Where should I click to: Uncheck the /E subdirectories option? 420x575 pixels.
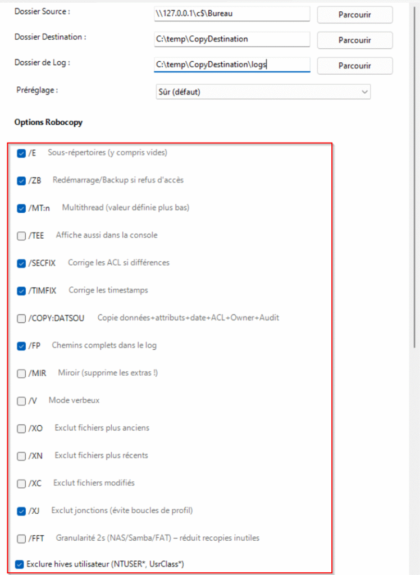tap(21, 153)
